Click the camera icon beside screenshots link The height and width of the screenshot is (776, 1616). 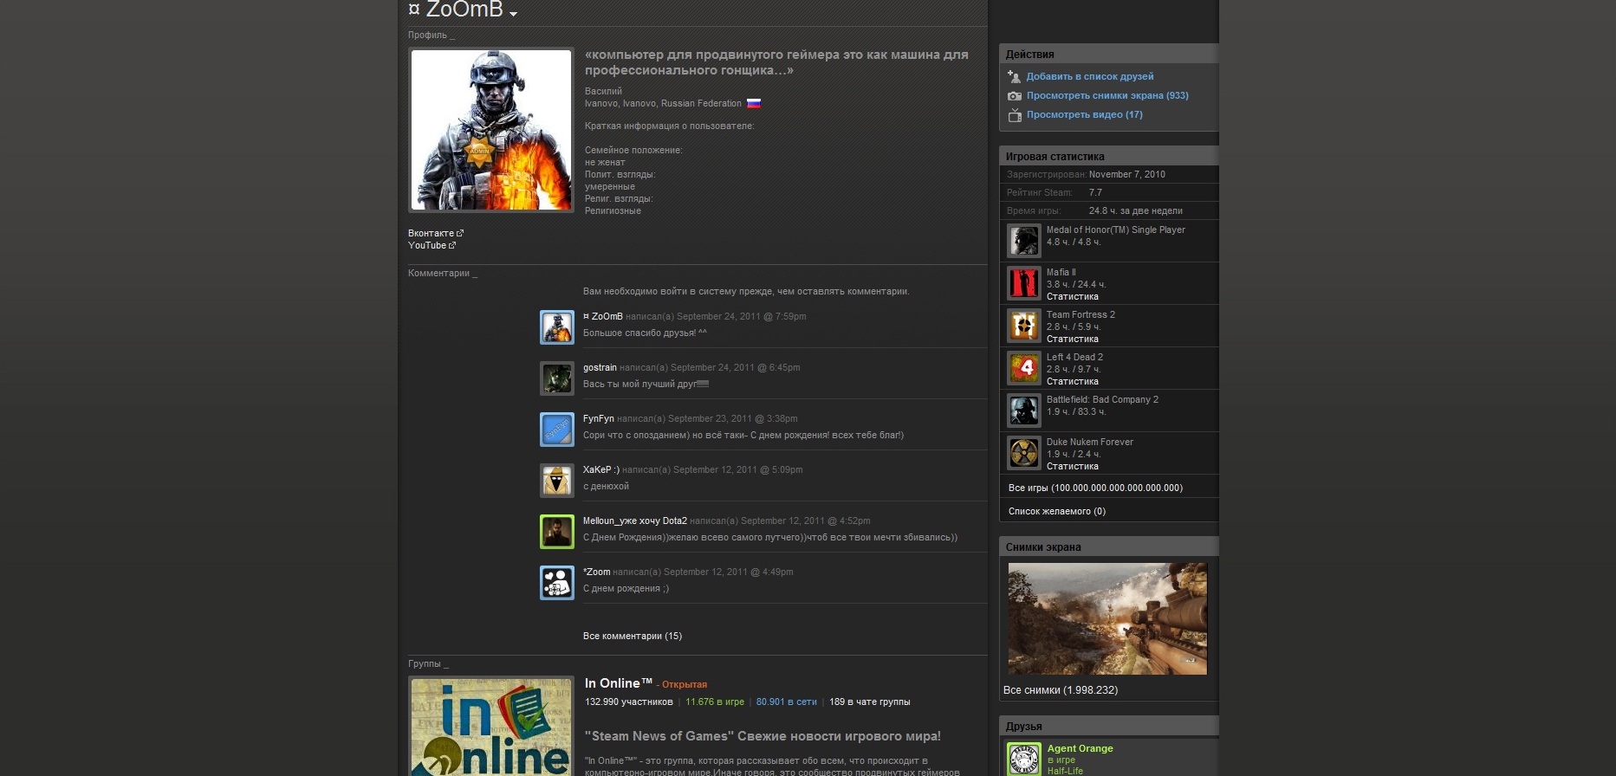(1014, 96)
